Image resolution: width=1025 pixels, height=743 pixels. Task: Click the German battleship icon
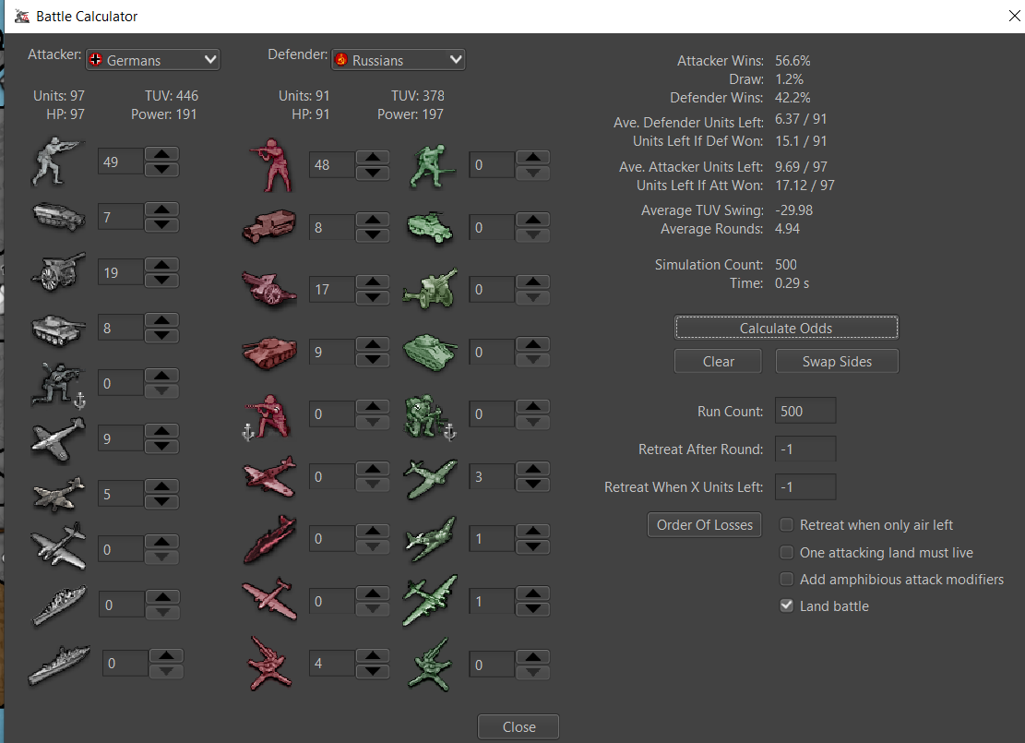coord(58,662)
